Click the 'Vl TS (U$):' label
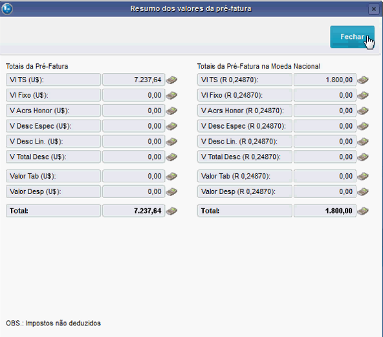The height and width of the screenshot is (337, 383). (x=53, y=80)
